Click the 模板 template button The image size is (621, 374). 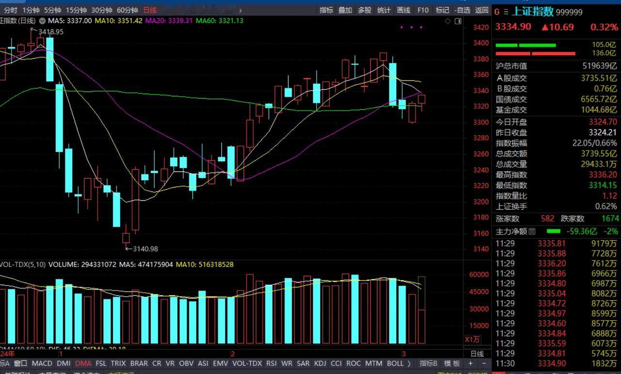point(452,363)
